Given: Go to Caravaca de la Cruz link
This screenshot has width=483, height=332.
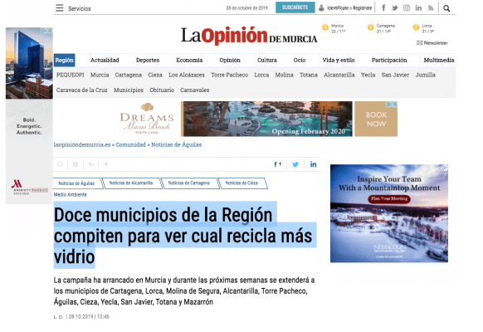Looking at the screenshot, I should (82, 90).
